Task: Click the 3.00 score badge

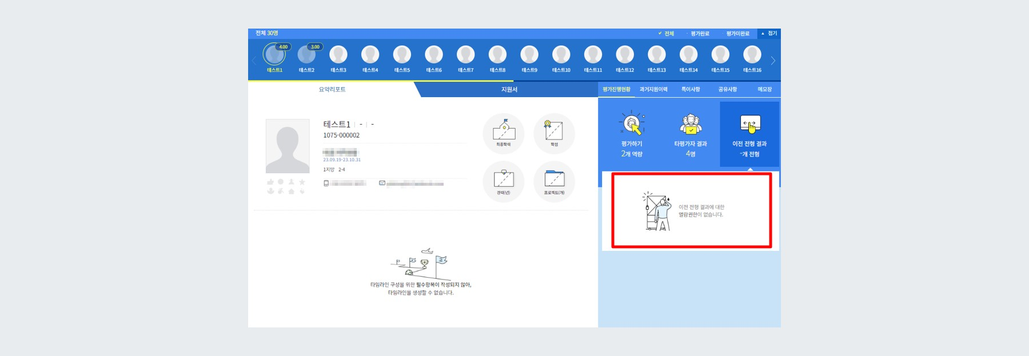Action: (315, 47)
